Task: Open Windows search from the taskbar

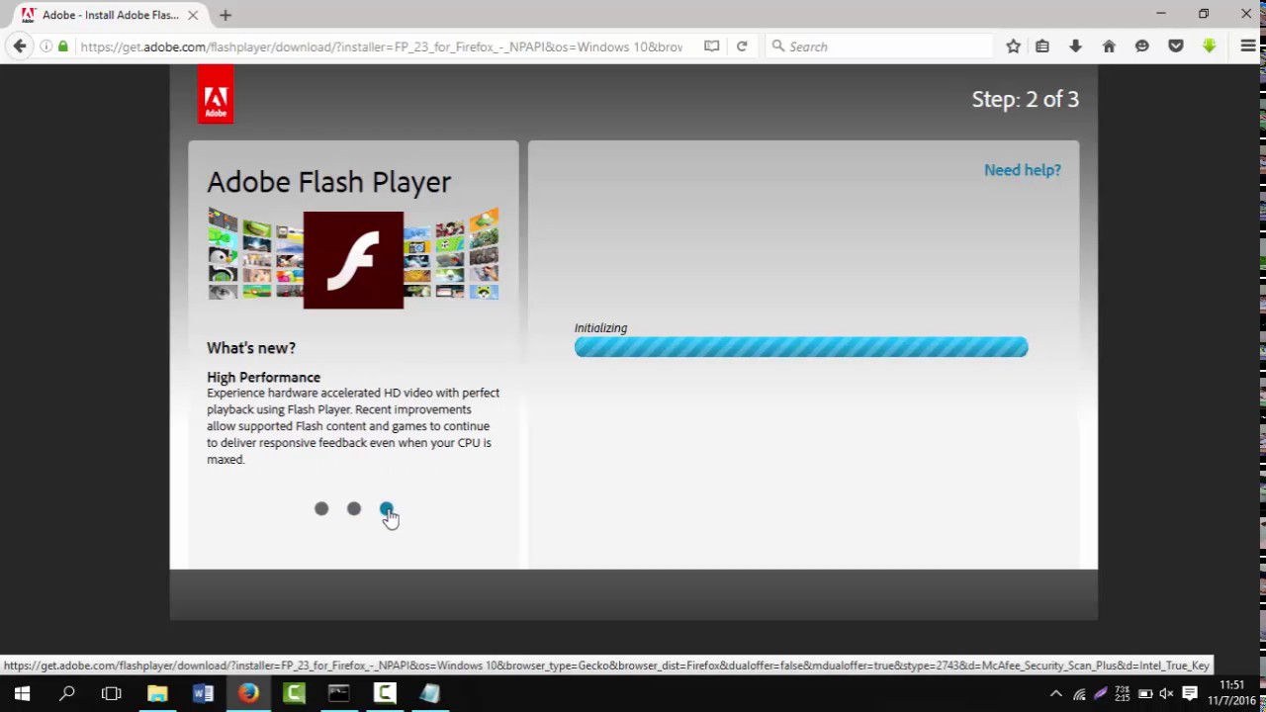Action: pos(67,693)
